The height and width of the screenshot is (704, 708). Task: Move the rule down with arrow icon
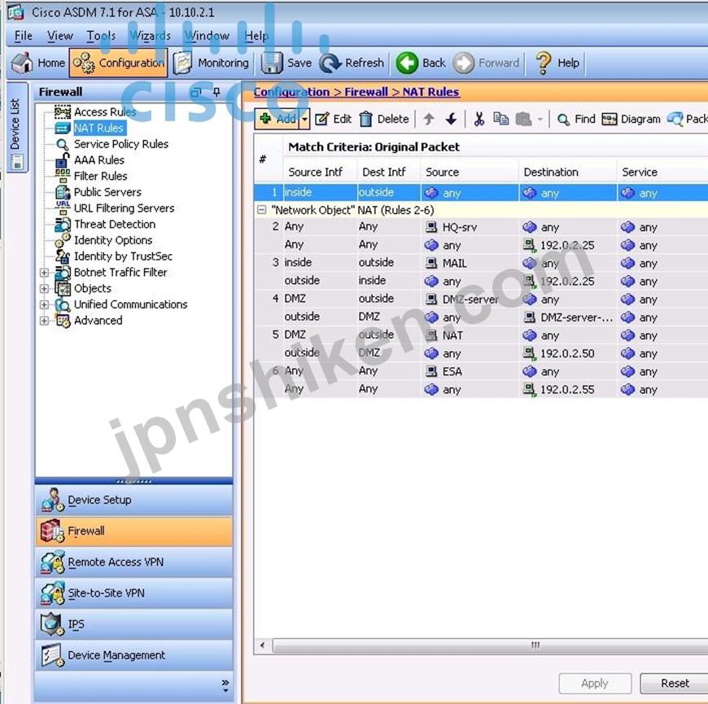[451, 119]
